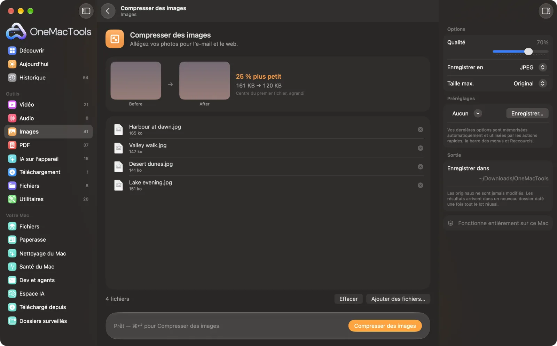Open the Téléchargement category
Image resolution: width=557 pixels, height=346 pixels.
pyautogui.click(x=48, y=172)
